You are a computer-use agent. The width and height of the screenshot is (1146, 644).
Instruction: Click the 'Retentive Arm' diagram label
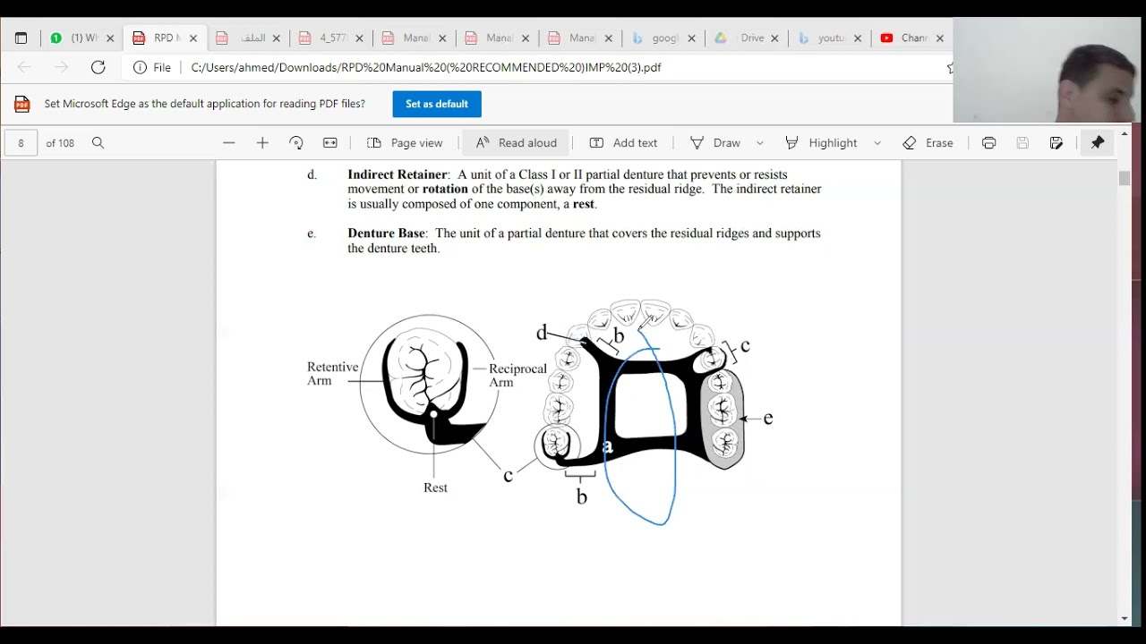tap(332, 374)
